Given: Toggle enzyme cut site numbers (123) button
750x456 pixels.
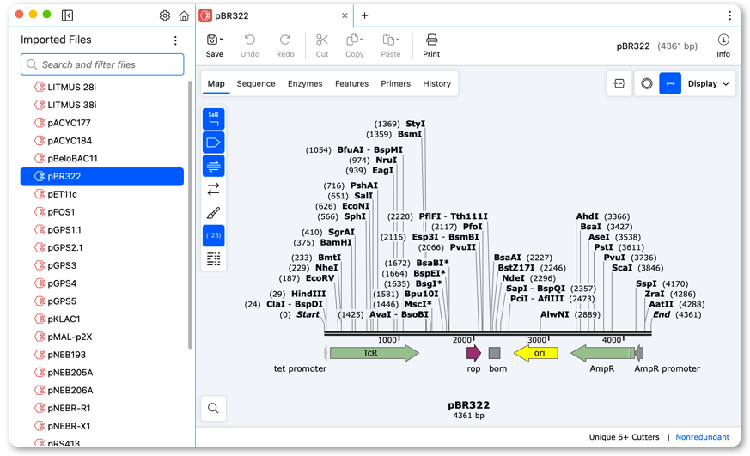Looking at the screenshot, I should point(213,235).
